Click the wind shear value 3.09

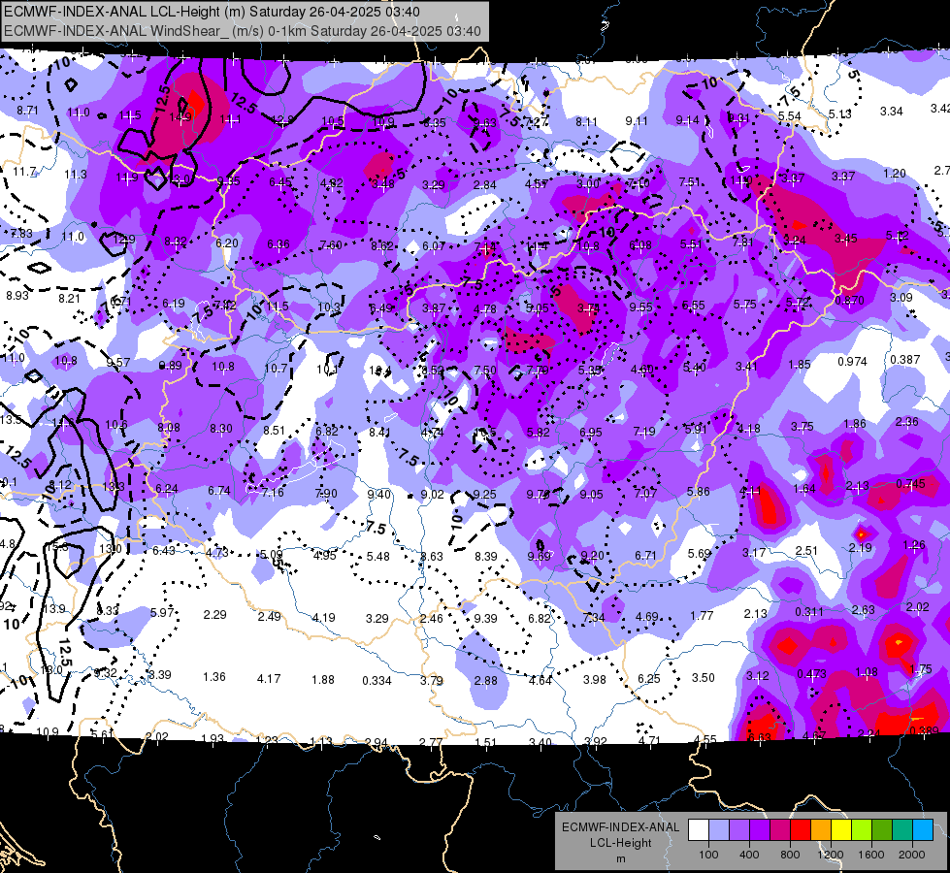click(x=901, y=298)
